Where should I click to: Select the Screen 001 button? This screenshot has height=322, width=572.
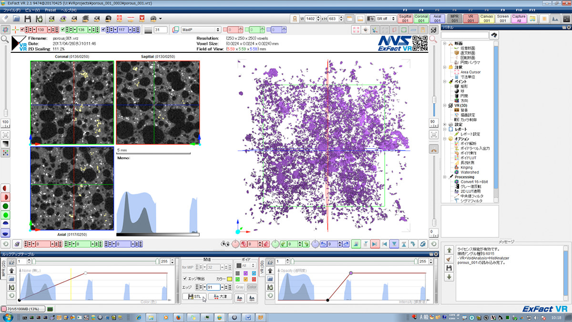(503, 19)
